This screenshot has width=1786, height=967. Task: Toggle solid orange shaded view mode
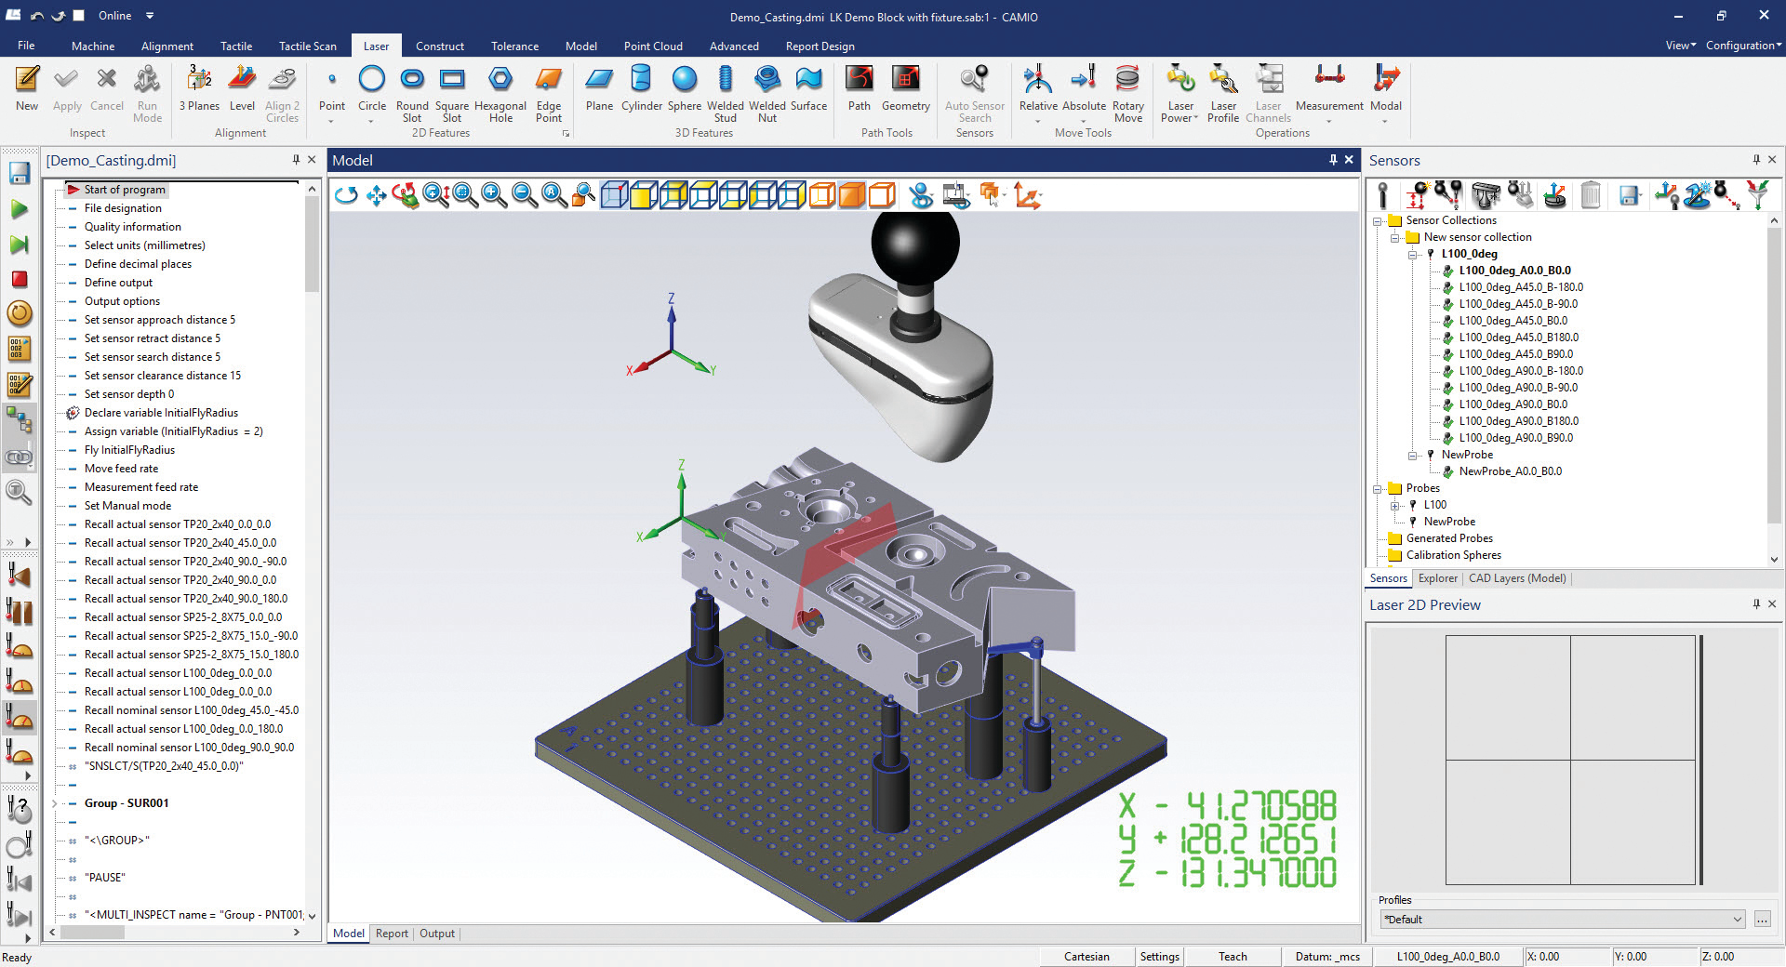(x=852, y=195)
